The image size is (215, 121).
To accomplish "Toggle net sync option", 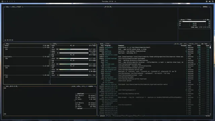I will click(73, 86).
